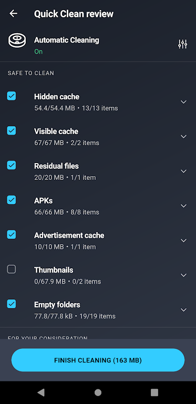This screenshot has width=196, height=404.
Task: Enable the Thumbnails checkbox
Action: coord(12,269)
